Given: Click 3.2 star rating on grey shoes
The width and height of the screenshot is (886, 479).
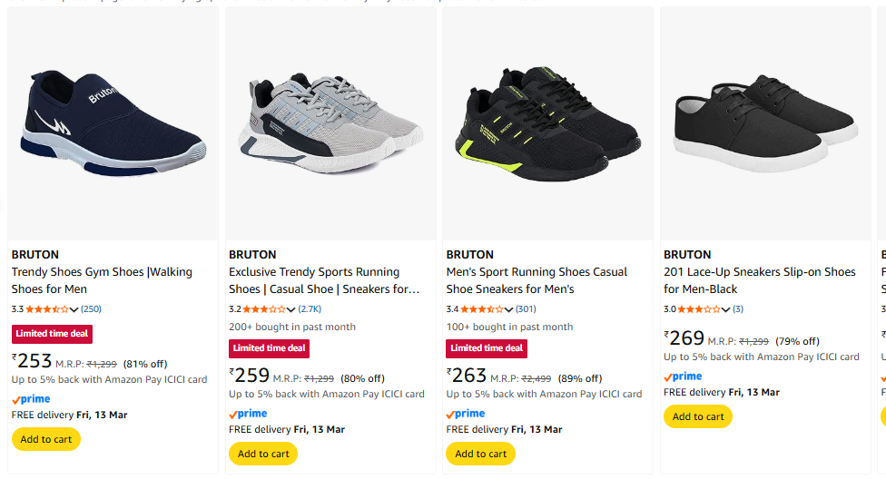Looking at the screenshot, I should pos(264,309).
